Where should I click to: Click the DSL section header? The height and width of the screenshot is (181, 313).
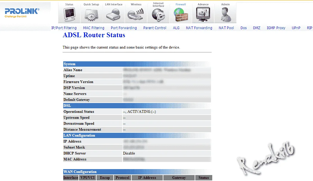coord(137,106)
